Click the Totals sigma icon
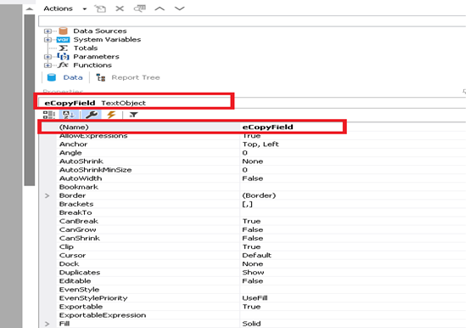Viewport: 470px width, 328px height. click(64, 48)
